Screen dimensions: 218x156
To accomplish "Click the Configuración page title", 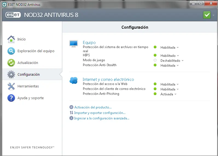I will pos(135,27).
